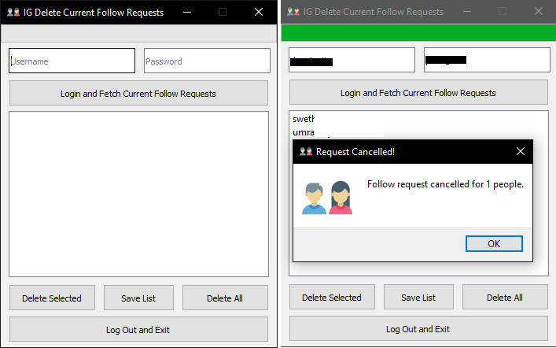This screenshot has width=556, height=348.
Task: Click Delete All in left window
Action: 225,298
